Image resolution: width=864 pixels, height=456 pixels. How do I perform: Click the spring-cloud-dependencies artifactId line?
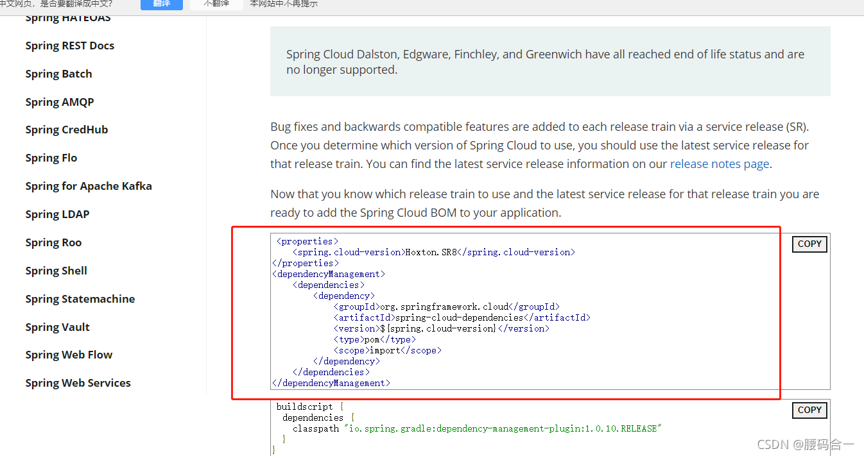(x=462, y=317)
